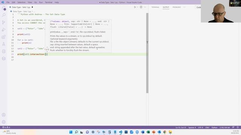Open the Selection menu
This screenshot has height=135, width=241.
[x=21, y=2]
